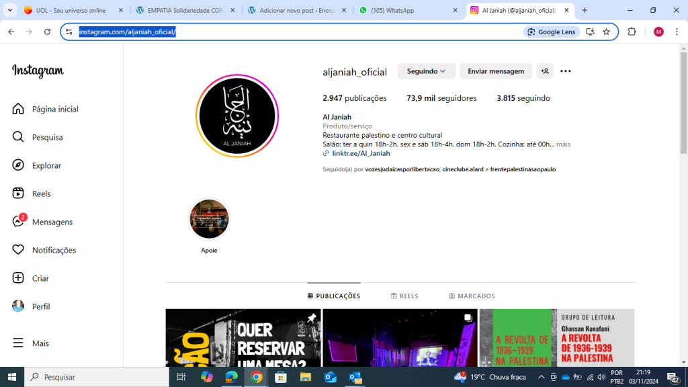
Task: Open Explorar compass icon
Action: click(x=19, y=165)
